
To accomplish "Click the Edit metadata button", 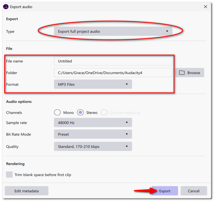I will pos(26,191).
